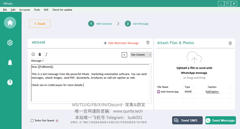The height and width of the screenshot is (129, 240).
Task: Open the Tools menu
Action: click(x=37, y=10)
